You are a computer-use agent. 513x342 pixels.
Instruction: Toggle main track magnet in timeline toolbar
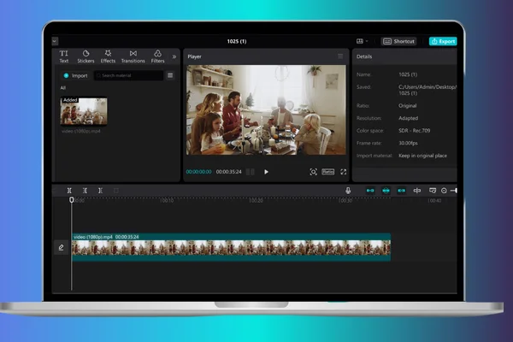tap(370, 191)
